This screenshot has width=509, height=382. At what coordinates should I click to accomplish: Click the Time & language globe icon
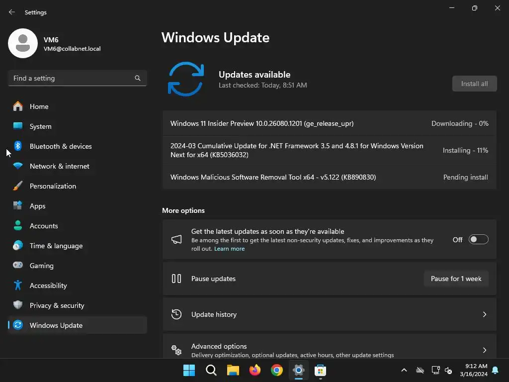pyautogui.click(x=18, y=246)
